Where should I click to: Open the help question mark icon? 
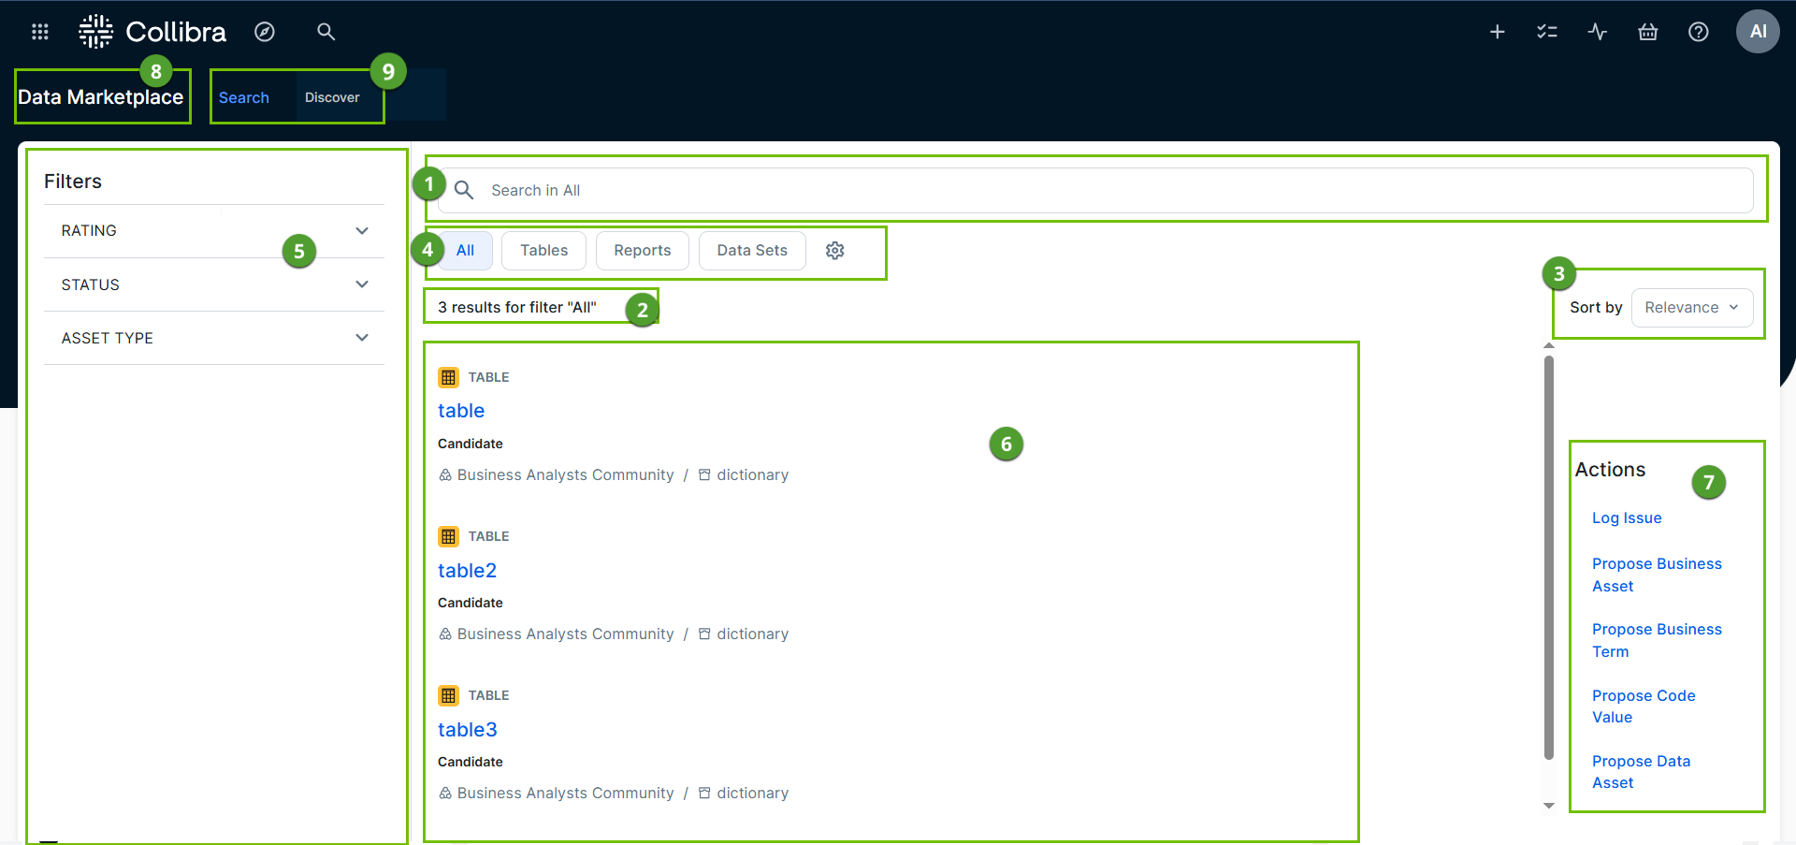click(1699, 32)
